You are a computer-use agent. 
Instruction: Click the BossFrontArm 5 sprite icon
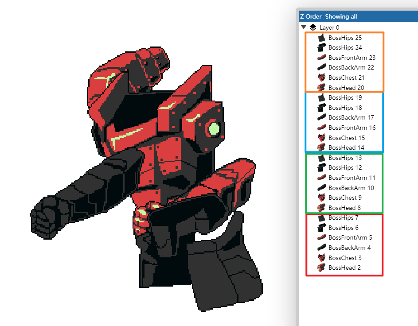[321, 237]
